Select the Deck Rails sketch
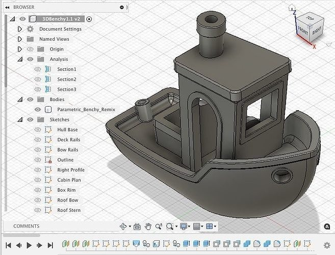The height and width of the screenshot is (255, 335). [69, 140]
